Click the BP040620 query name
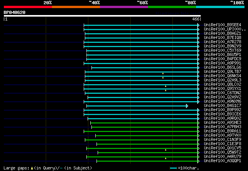248x171 pixels. point(15,12)
